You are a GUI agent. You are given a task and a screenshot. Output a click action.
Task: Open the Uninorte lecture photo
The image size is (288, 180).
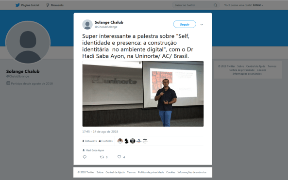(x=143, y=94)
